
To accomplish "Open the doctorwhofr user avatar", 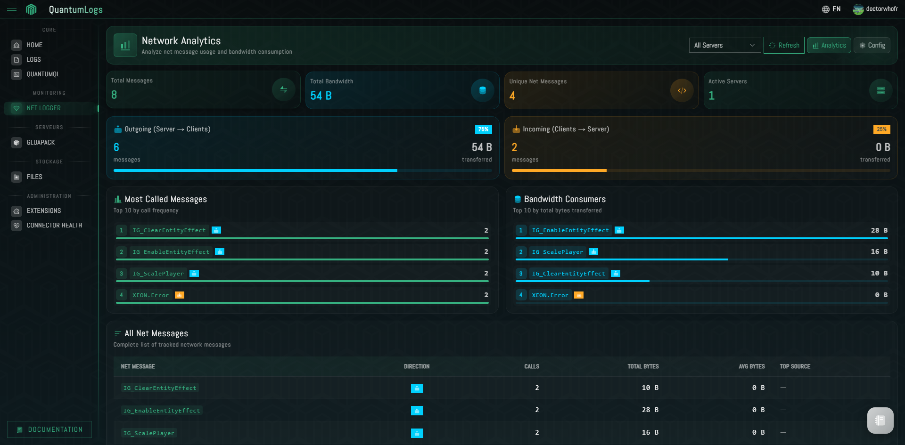I will coord(858,9).
